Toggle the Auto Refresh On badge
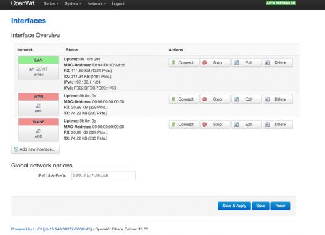The width and height of the screenshot is (325, 235). click(x=281, y=3)
